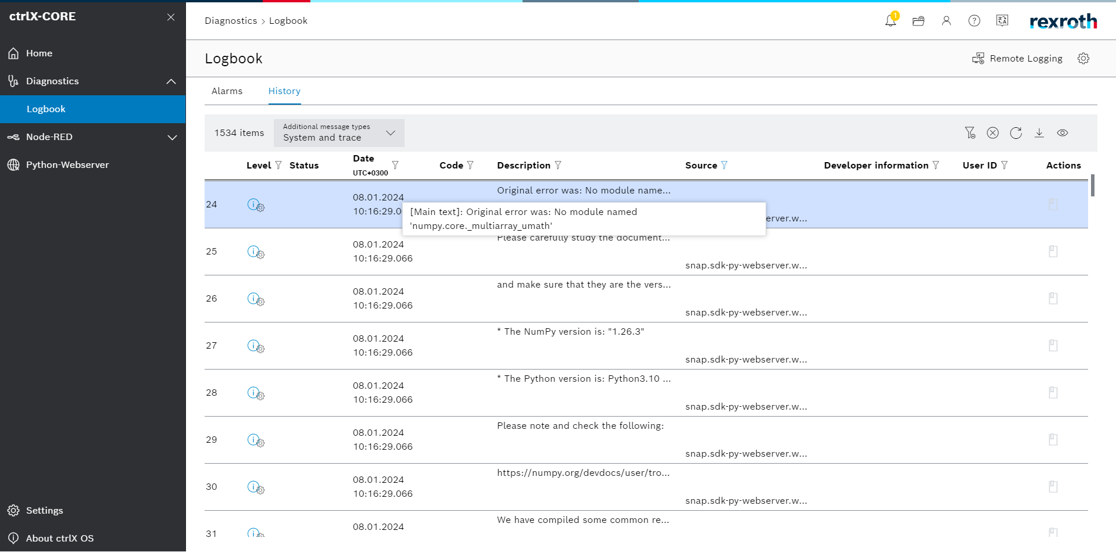Open details action for entry 27
Image resolution: width=1116 pixels, height=552 pixels.
pyautogui.click(x=1053, y=346)
